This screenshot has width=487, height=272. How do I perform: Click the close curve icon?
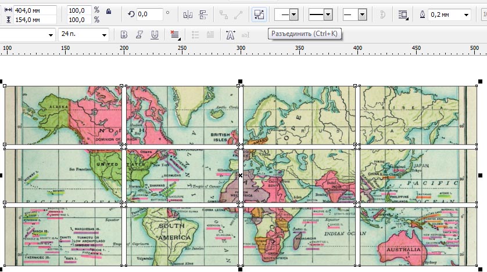[x=382, y=14]
